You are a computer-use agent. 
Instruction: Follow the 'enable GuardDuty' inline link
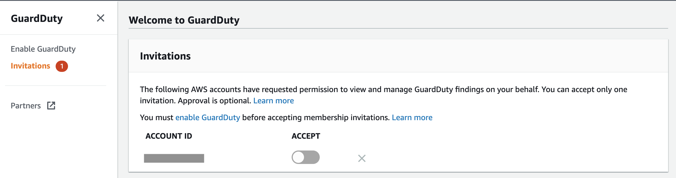pos(208,118)
